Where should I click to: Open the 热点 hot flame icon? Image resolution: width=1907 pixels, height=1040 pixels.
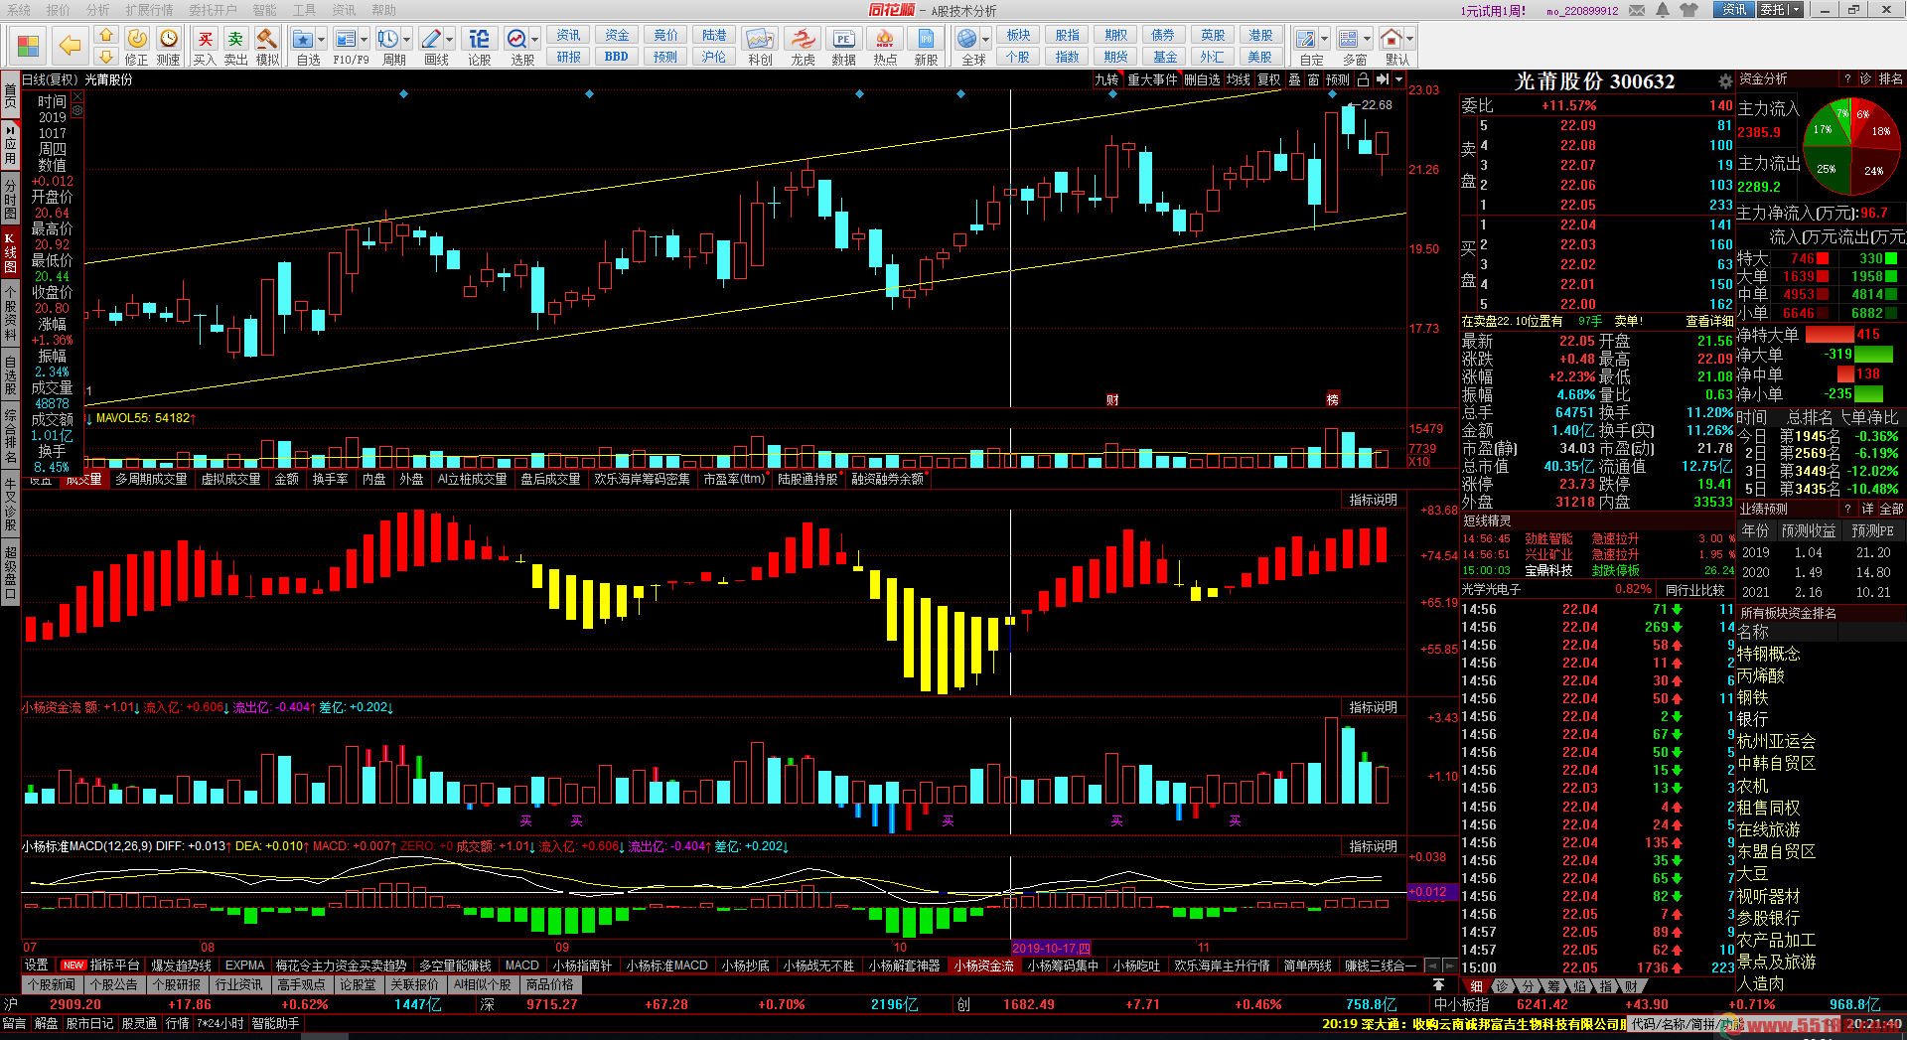(x=884, y=39)
